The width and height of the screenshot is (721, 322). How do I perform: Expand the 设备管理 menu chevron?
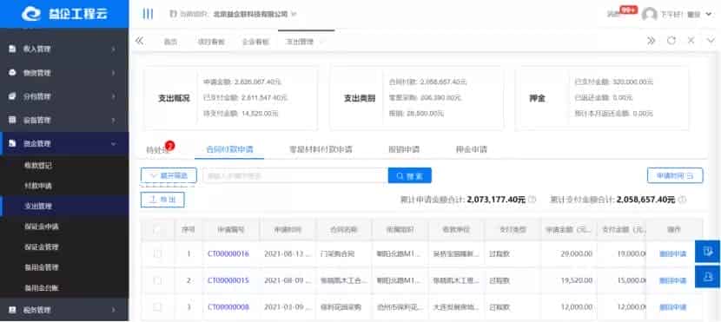114,120
